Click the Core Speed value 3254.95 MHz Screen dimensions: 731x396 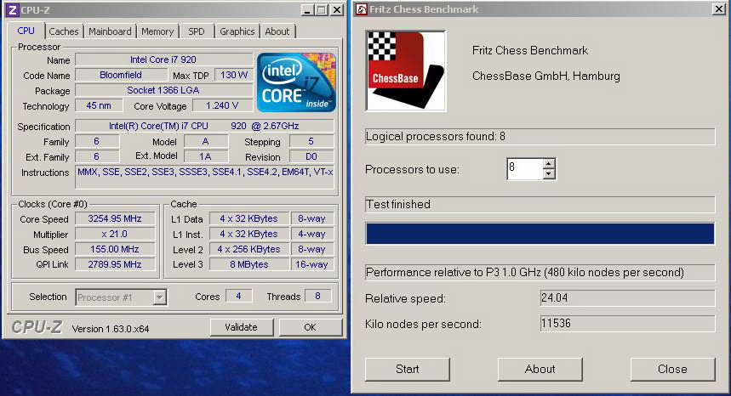[x=115, y=218]
